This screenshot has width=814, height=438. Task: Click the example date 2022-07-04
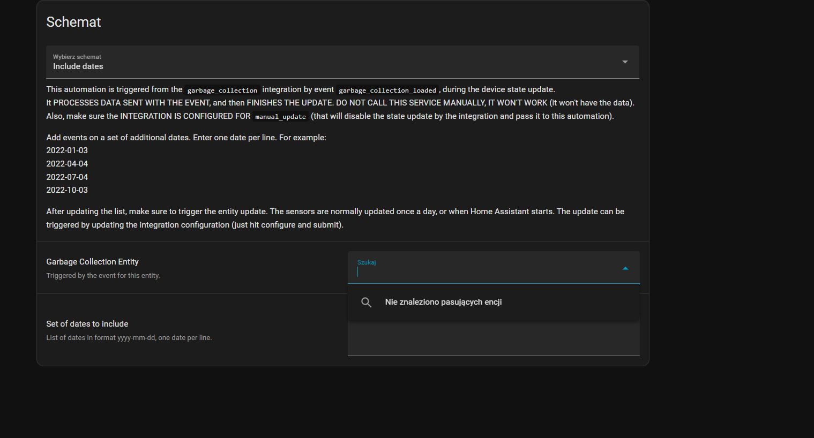67,177
